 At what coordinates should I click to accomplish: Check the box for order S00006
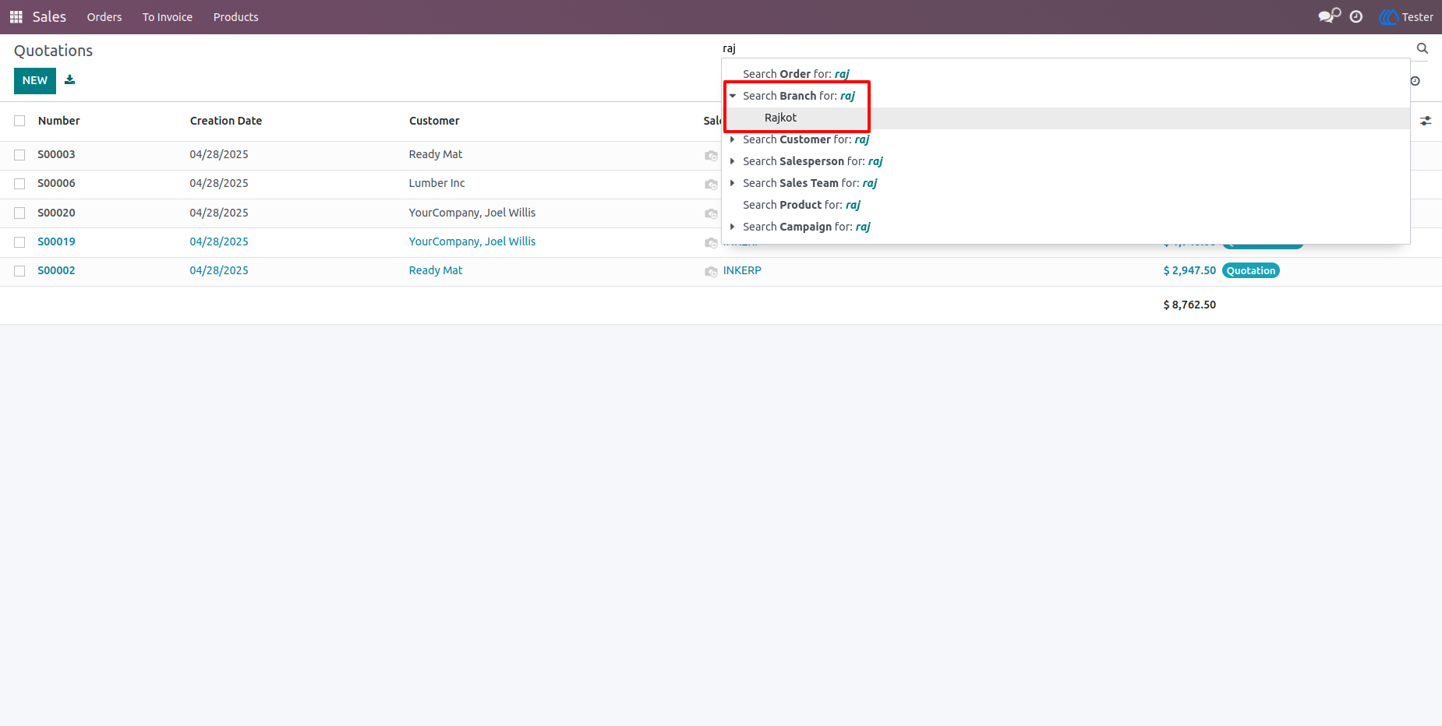(19, 184)
